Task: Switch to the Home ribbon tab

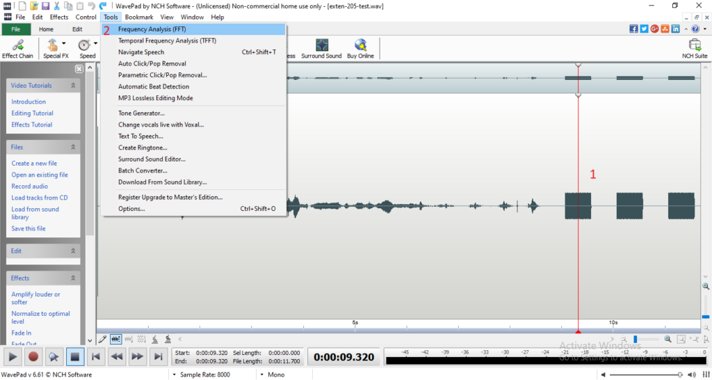Action: [x=46, y=29]
